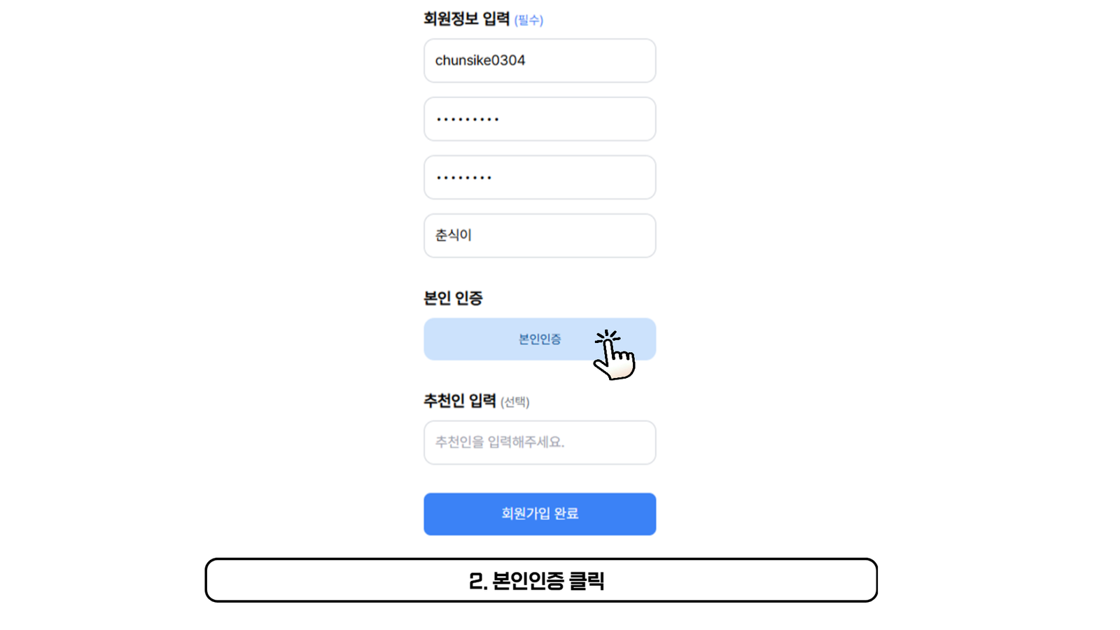The image size is (1120, 630).
Task: Click the 2. 본인인증 클릭 caption box
Action: (541, 580)
